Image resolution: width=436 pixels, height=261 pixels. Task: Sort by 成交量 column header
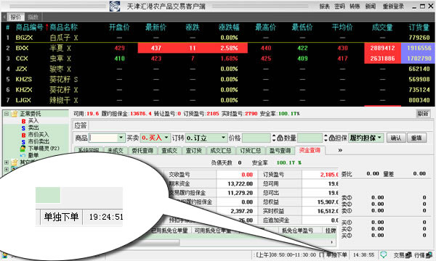pos(382,27)
